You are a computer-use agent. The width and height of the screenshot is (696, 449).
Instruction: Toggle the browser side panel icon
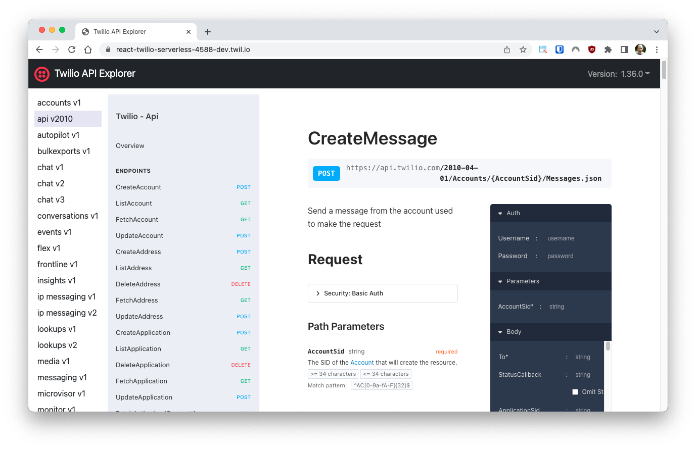(x=624, y=49)
